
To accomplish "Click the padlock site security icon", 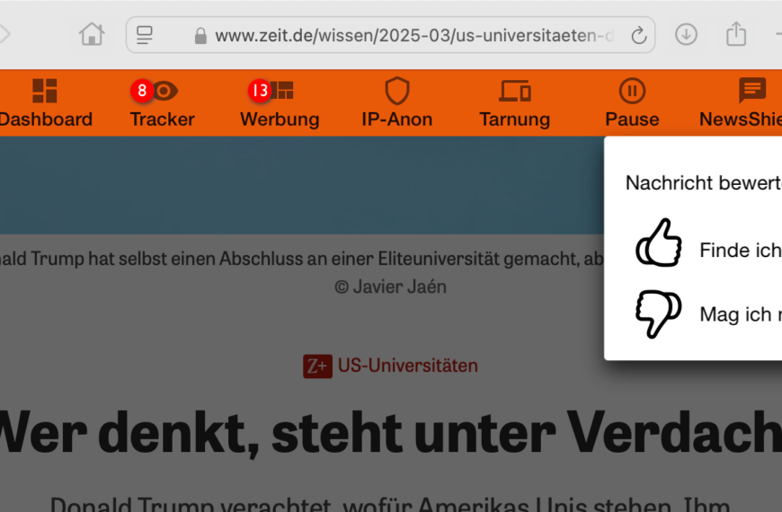I will pos(200,35).
